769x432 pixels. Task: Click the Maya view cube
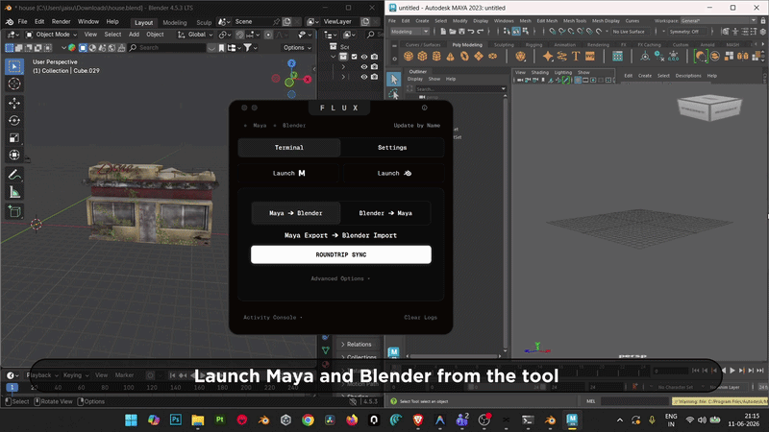(x=709, y=107)
